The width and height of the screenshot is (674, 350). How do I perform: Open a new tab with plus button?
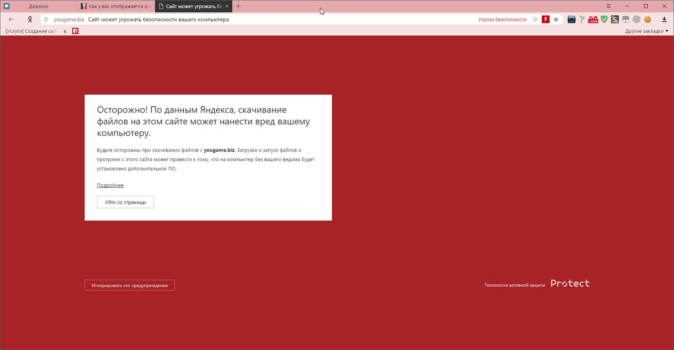click(x=239, y=6)
